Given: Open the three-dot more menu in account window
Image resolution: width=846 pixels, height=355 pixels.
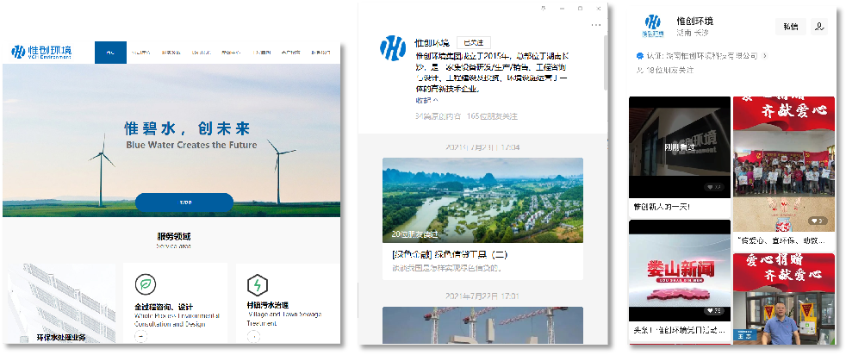Looking at the screenshot, I should (595, 25).
